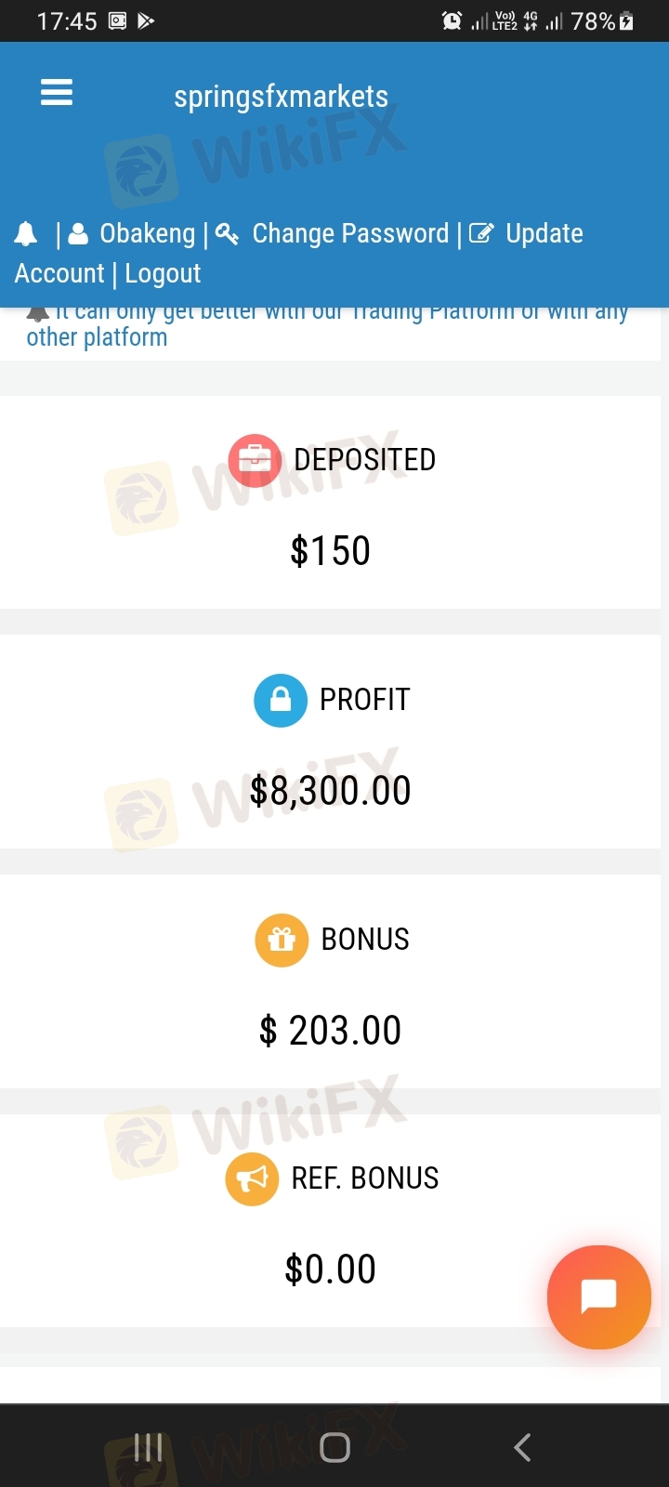Image resolution: width=669 pixels, height=1487 pixels.
Task: Tap the $8,300.00 profit amount
Action: coord(330,791)
